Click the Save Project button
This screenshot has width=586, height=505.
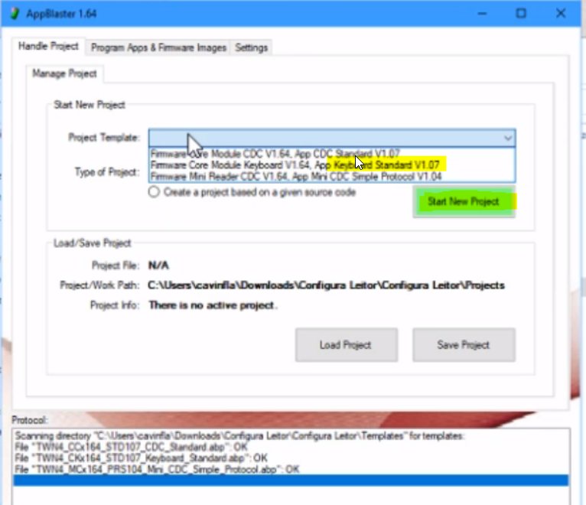pos(464,345)
